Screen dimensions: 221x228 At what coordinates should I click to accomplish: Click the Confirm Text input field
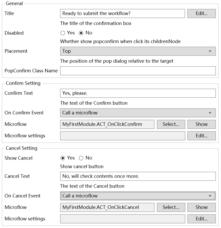138,93
